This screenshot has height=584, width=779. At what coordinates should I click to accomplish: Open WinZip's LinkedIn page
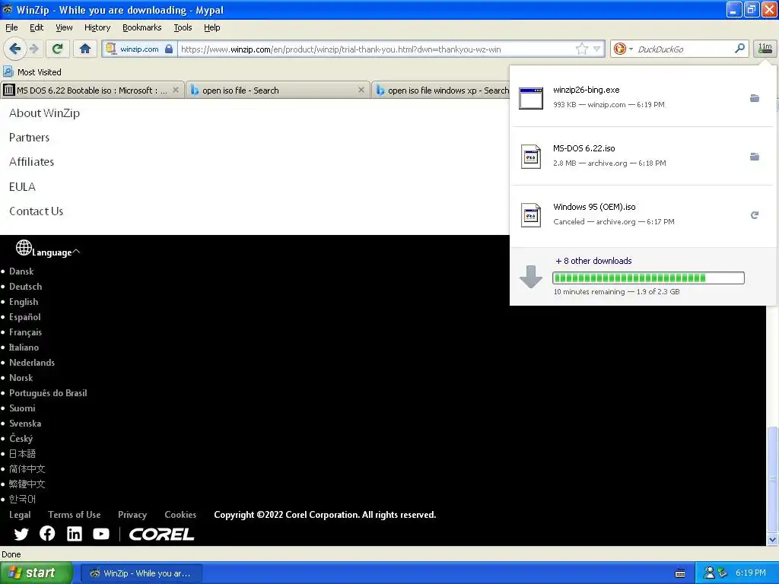[75, 534]
